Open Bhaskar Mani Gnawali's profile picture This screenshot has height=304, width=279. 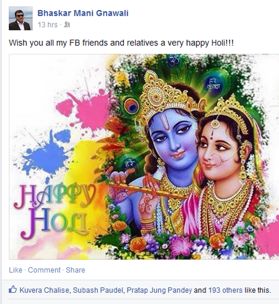tap(21, 18)
